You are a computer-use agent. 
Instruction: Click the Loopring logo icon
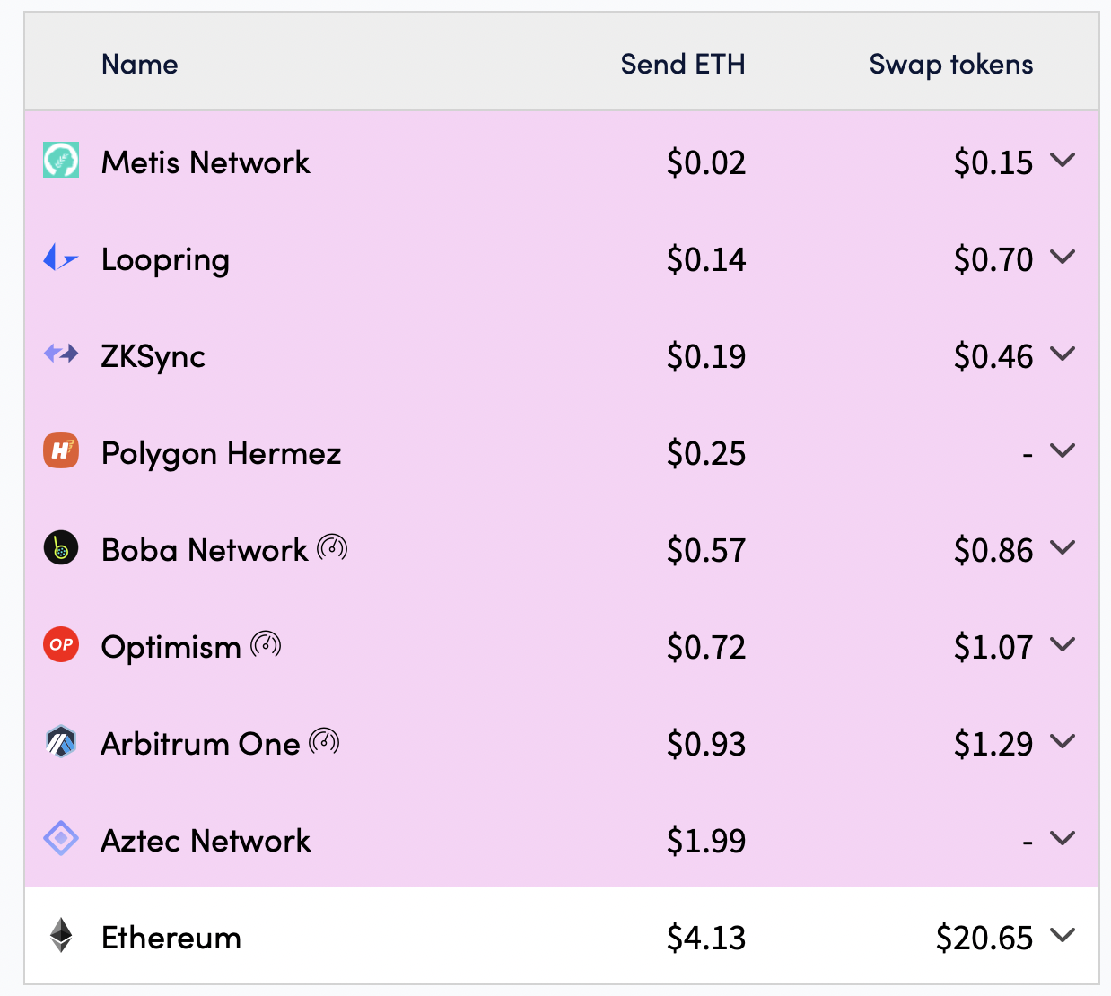pos(61,258)
